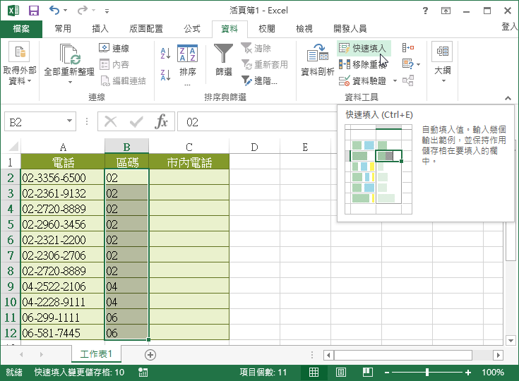Switch to the 版面配置 tab
519x381 pixels.
point(146,29)
